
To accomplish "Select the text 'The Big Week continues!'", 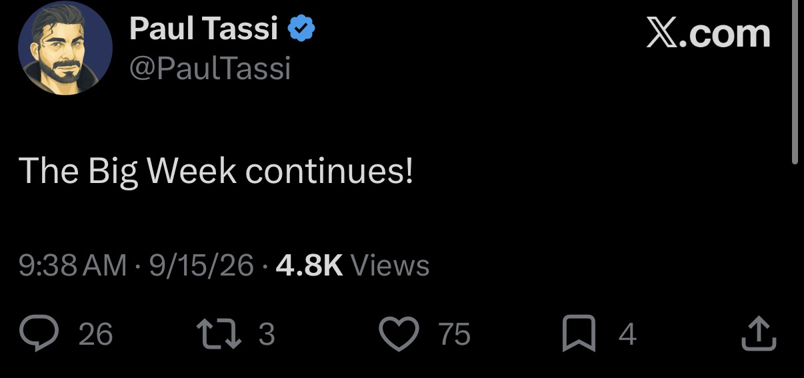I will (216, 172).
